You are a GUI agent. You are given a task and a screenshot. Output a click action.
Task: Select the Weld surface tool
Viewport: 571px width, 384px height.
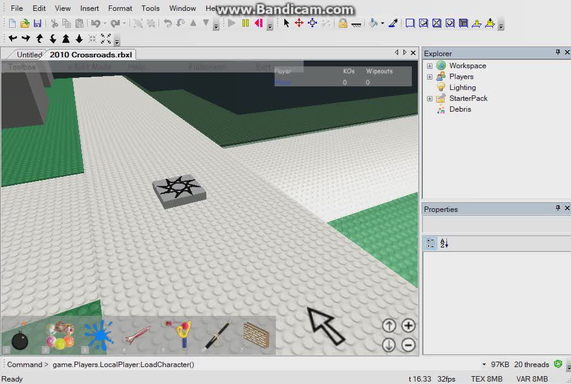tap(437, 24)
